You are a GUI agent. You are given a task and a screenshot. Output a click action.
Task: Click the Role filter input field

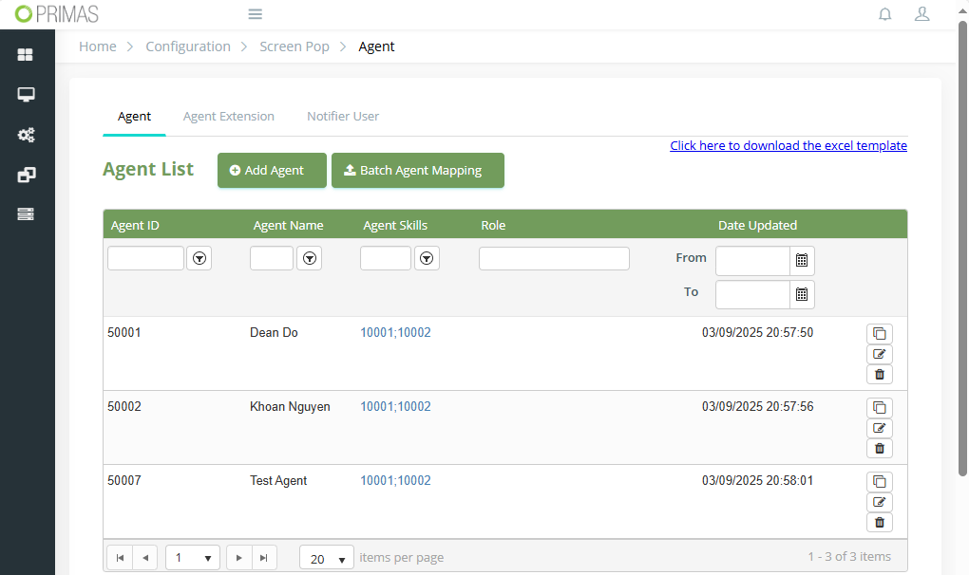pyautogui.click(x=554, y=258)
